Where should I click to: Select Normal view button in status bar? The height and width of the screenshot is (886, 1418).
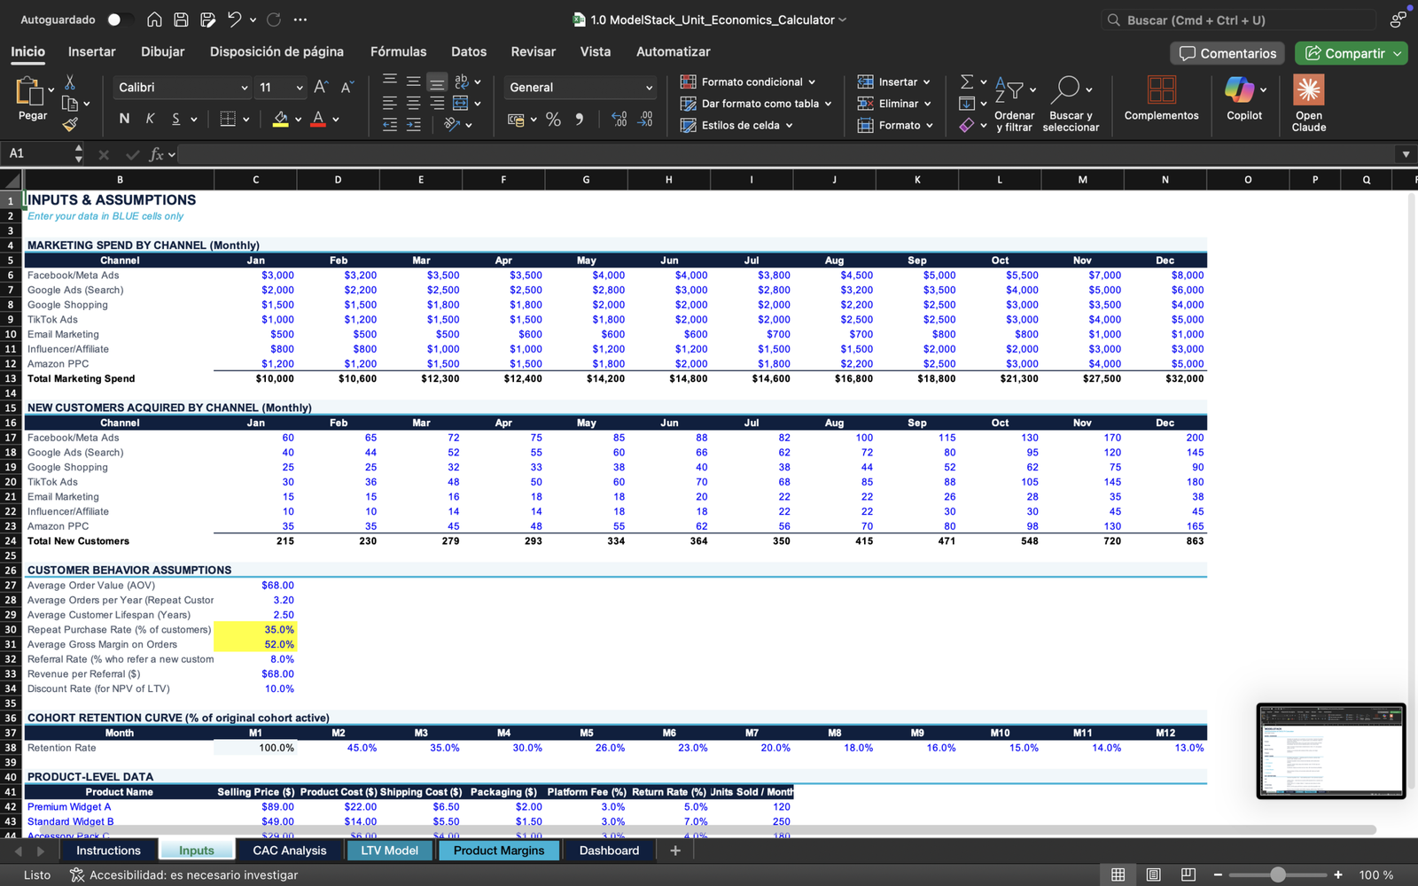click(x=1118, y=874)
